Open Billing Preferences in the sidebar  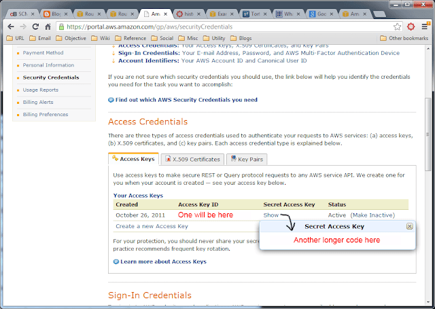click(x=46, y=115)
